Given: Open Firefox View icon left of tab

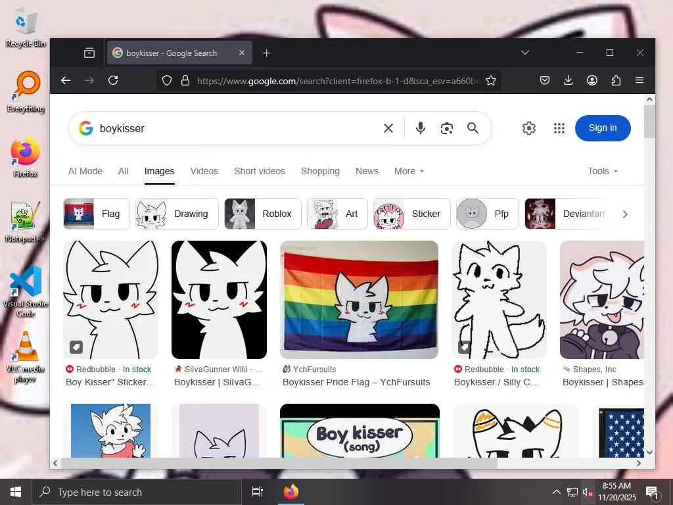Looking at the screenshot, I should (x=89, y=53).
